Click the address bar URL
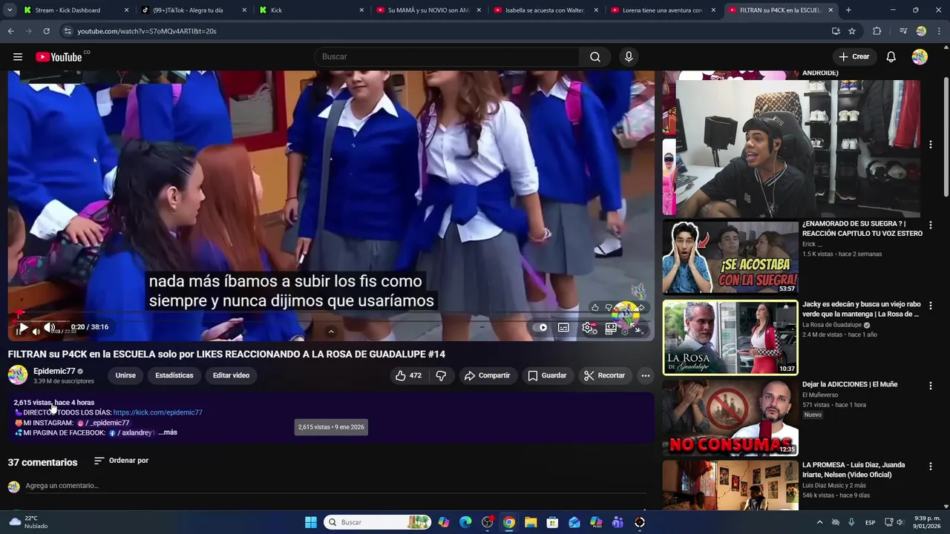The width and height of the screenshot is (950, 534). pos(147,31)
